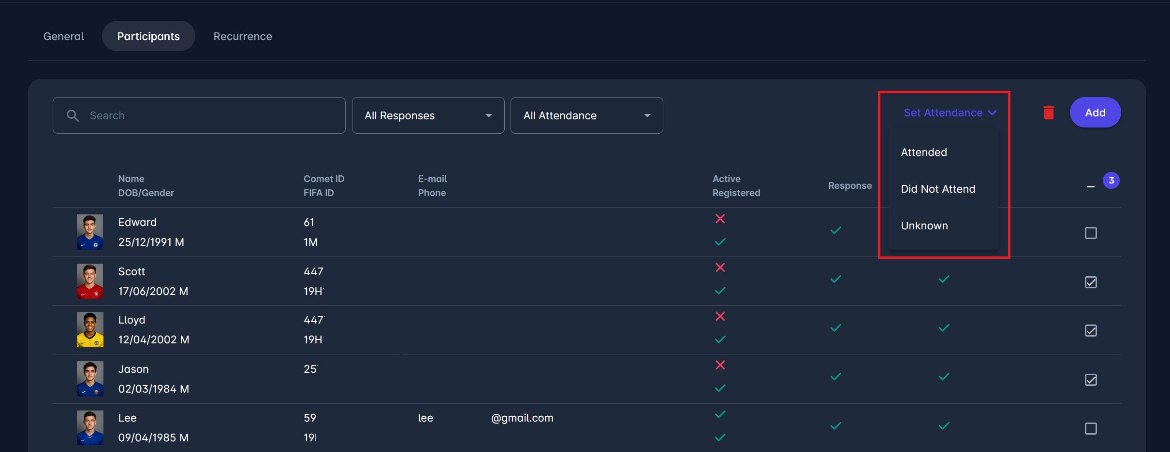
Task: Switch to the General tab
Action: click(64, 37)
